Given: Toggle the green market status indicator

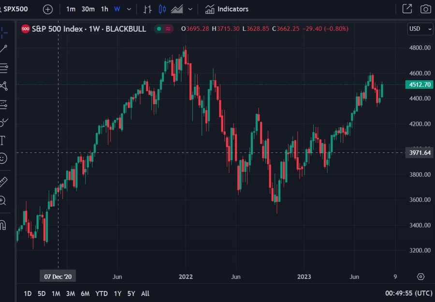Looking at the screenshot, I should (x=159, y=29).
